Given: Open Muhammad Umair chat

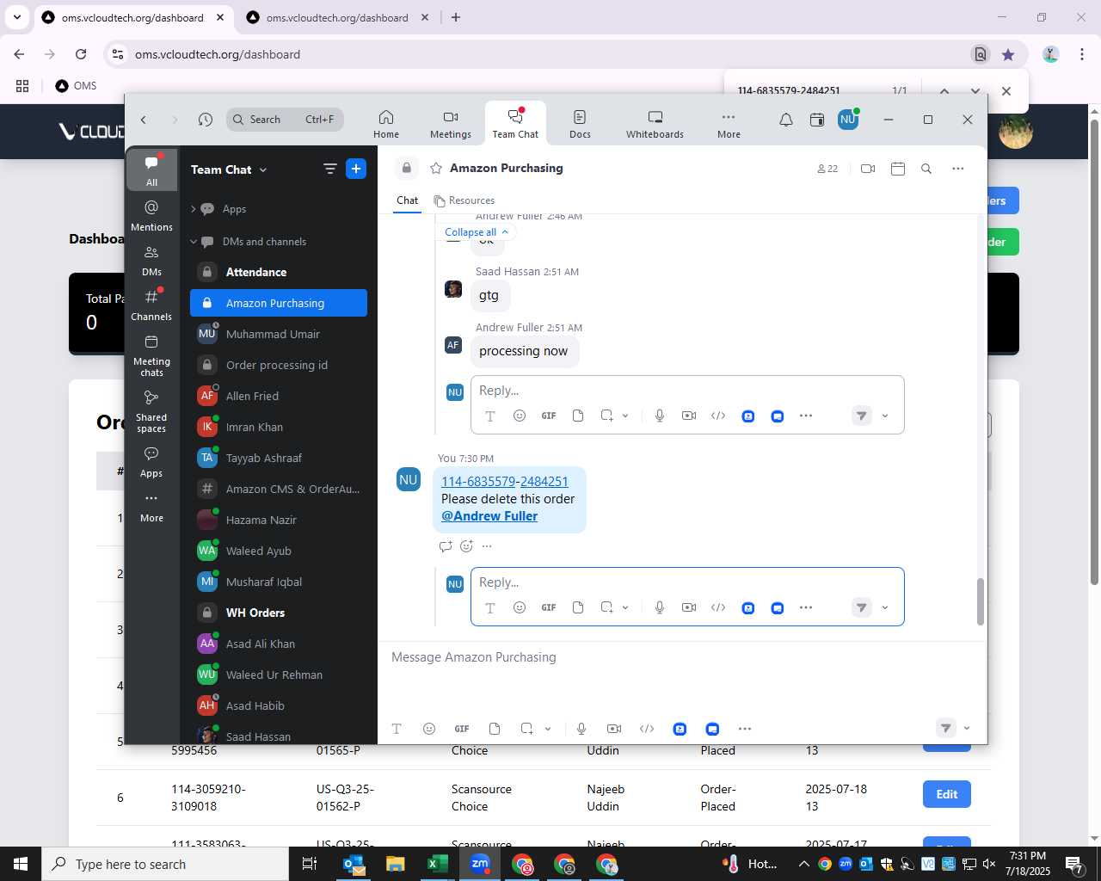Looking at the screenshot, I should 279,334.
